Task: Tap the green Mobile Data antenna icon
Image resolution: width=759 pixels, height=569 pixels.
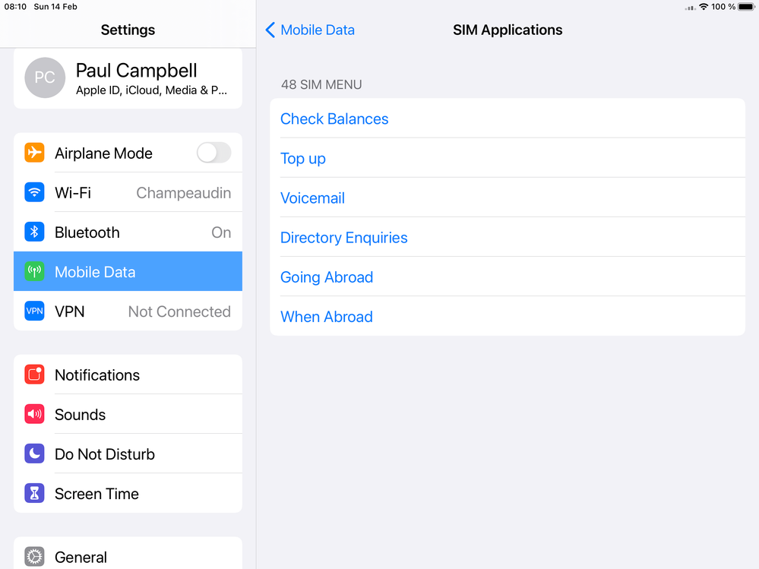Action: [x=34, y=271]
